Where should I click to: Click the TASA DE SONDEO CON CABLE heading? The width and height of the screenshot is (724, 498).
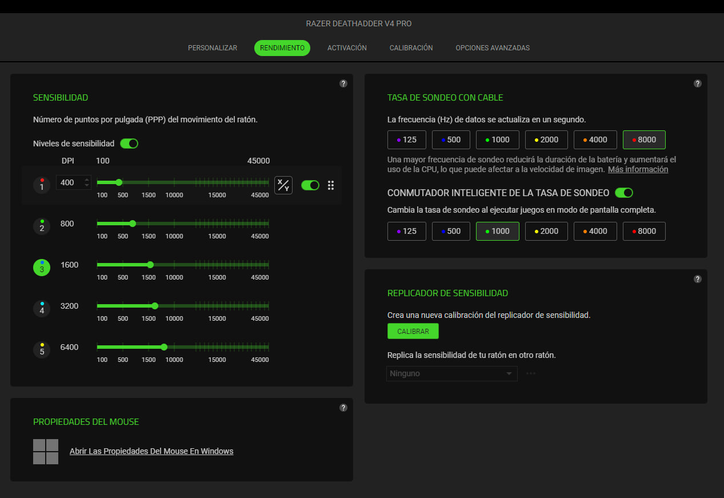tap(445, 98)
